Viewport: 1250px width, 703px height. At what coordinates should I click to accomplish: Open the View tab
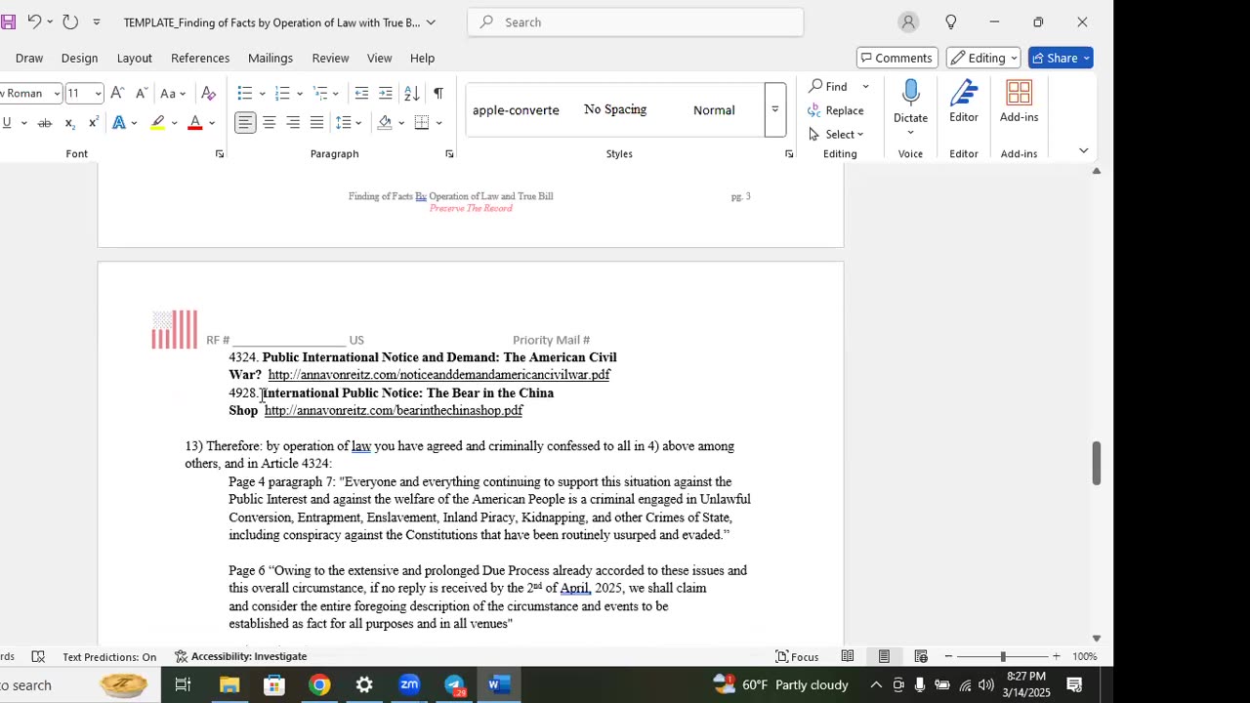[379, 58]
